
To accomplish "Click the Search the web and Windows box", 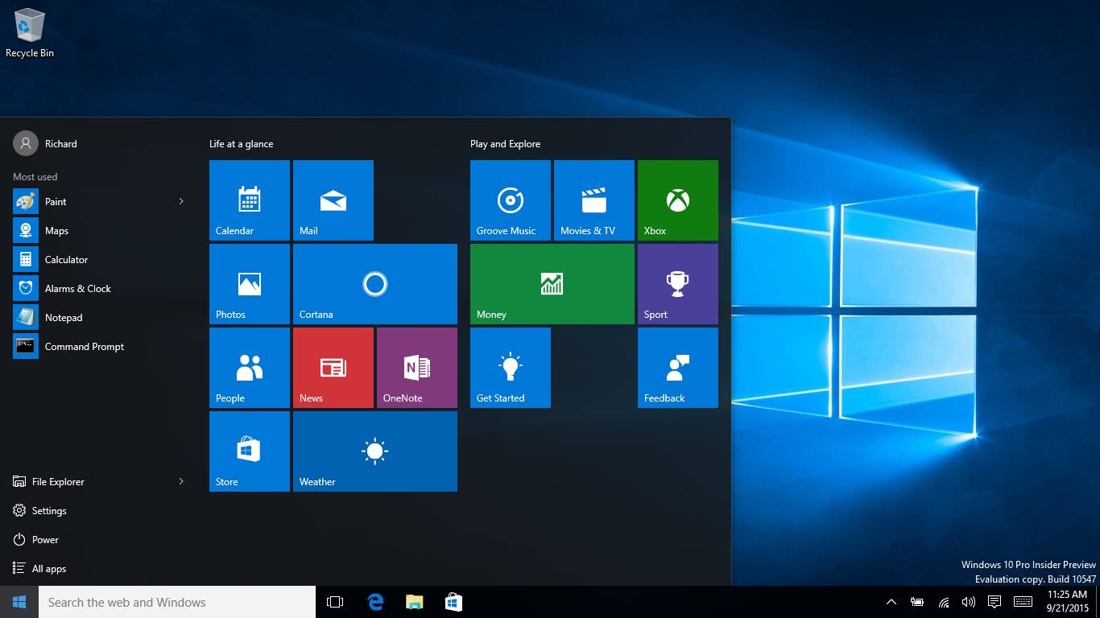I will point(177,602).
